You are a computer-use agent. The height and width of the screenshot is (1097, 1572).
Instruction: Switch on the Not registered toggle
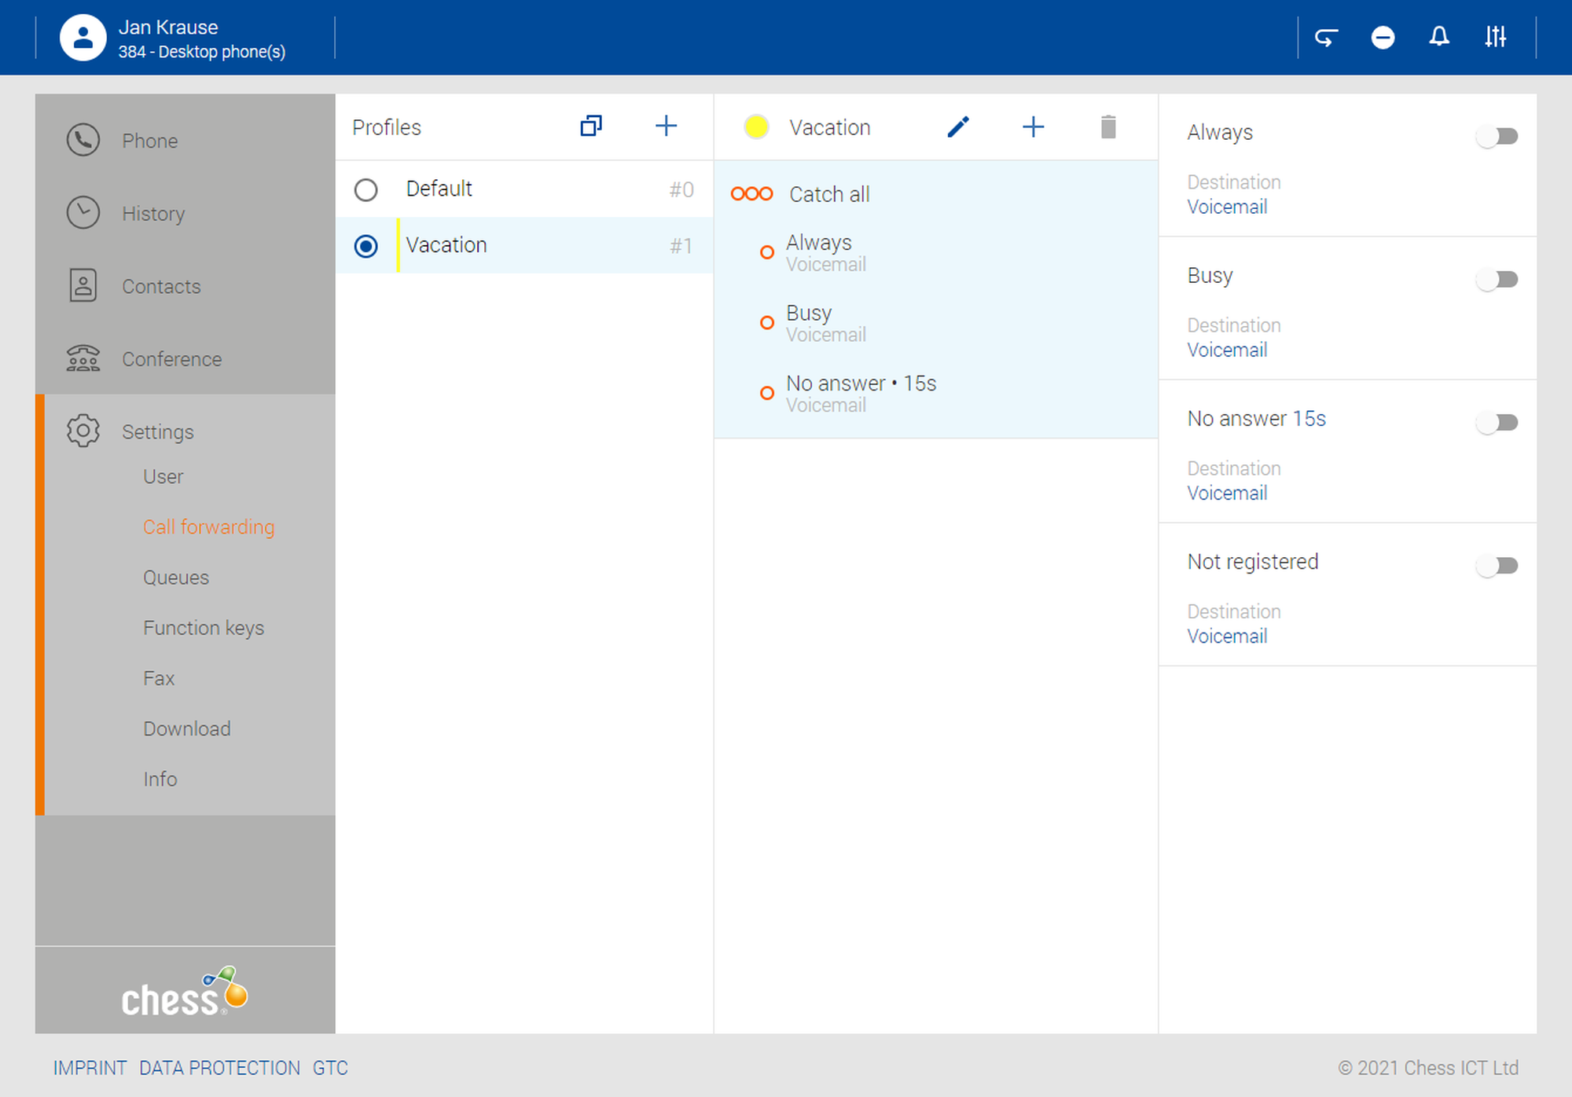pyautogui.click(x=1497, y=566)
